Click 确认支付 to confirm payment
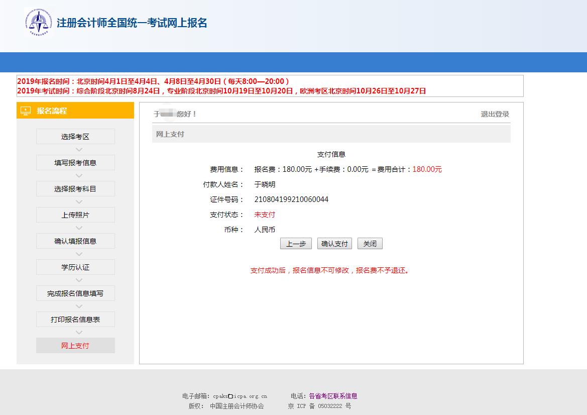Screen dimensions: 587x415 pos(334,243)
